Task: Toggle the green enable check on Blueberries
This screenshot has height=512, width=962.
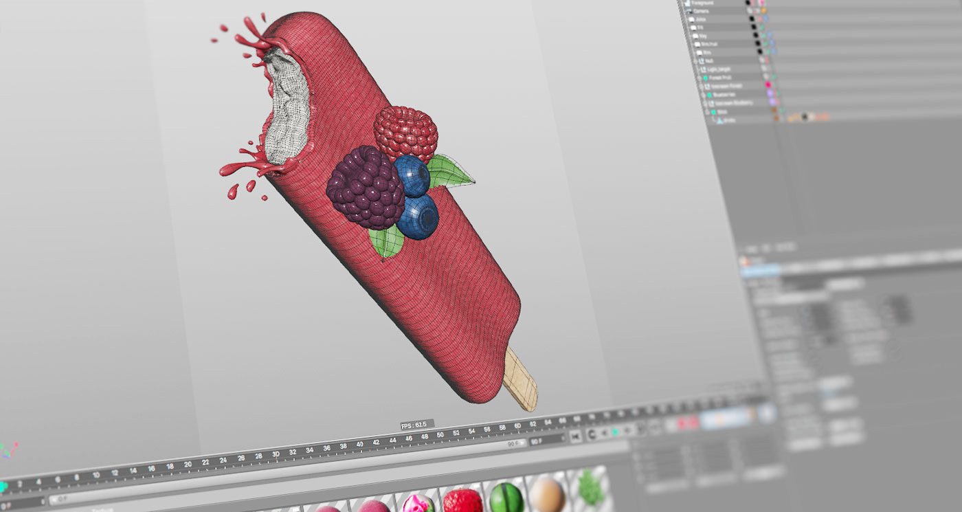Action: (x=779, y=93)
